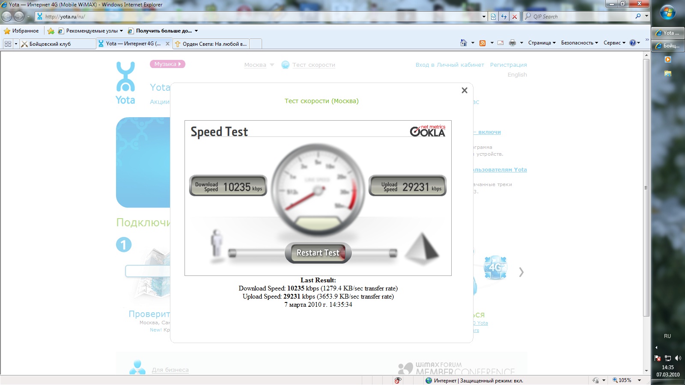Switch to the Орден Света tab
The image size is (685, 385).
(211, 44)
